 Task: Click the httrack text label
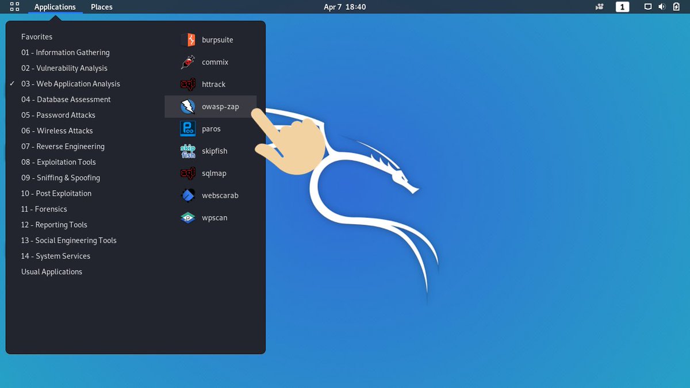[214, 84]
